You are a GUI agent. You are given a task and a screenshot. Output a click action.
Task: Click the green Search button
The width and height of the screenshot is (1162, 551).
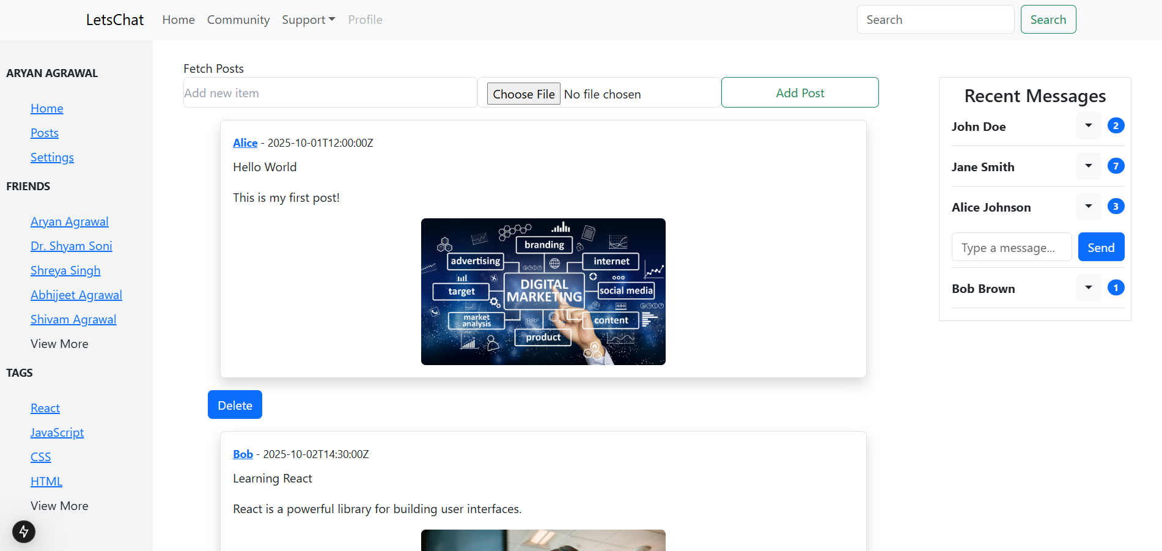pyautogui.click(x=1048, y=20)
